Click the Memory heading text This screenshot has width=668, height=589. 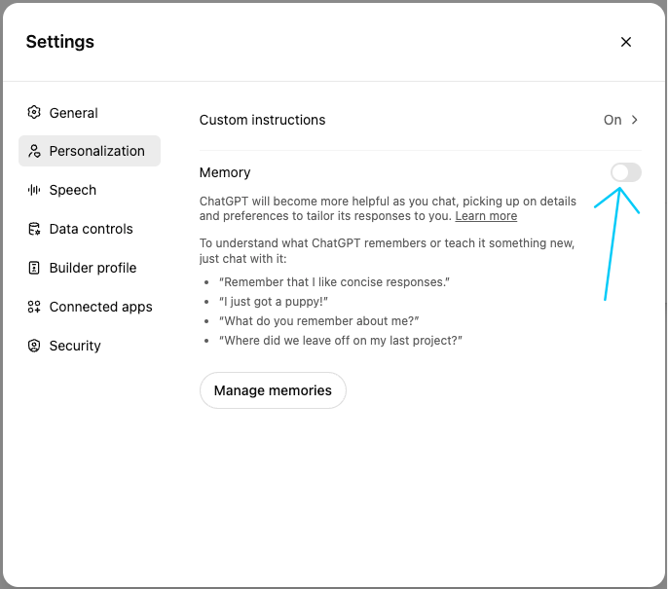point(225,172)
